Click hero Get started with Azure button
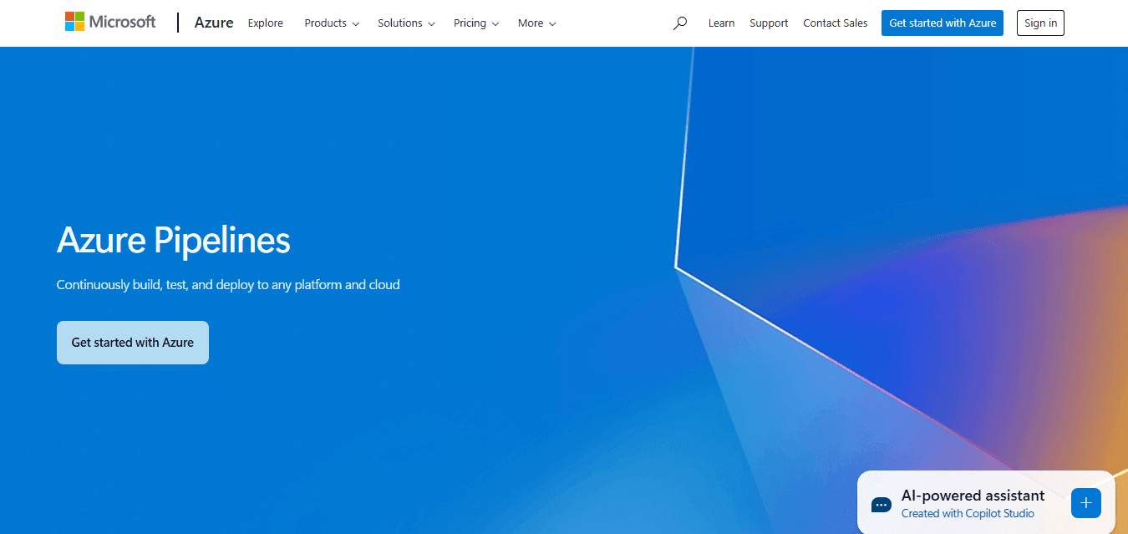This screenshot has height=534, width=1128. point(133,343)
